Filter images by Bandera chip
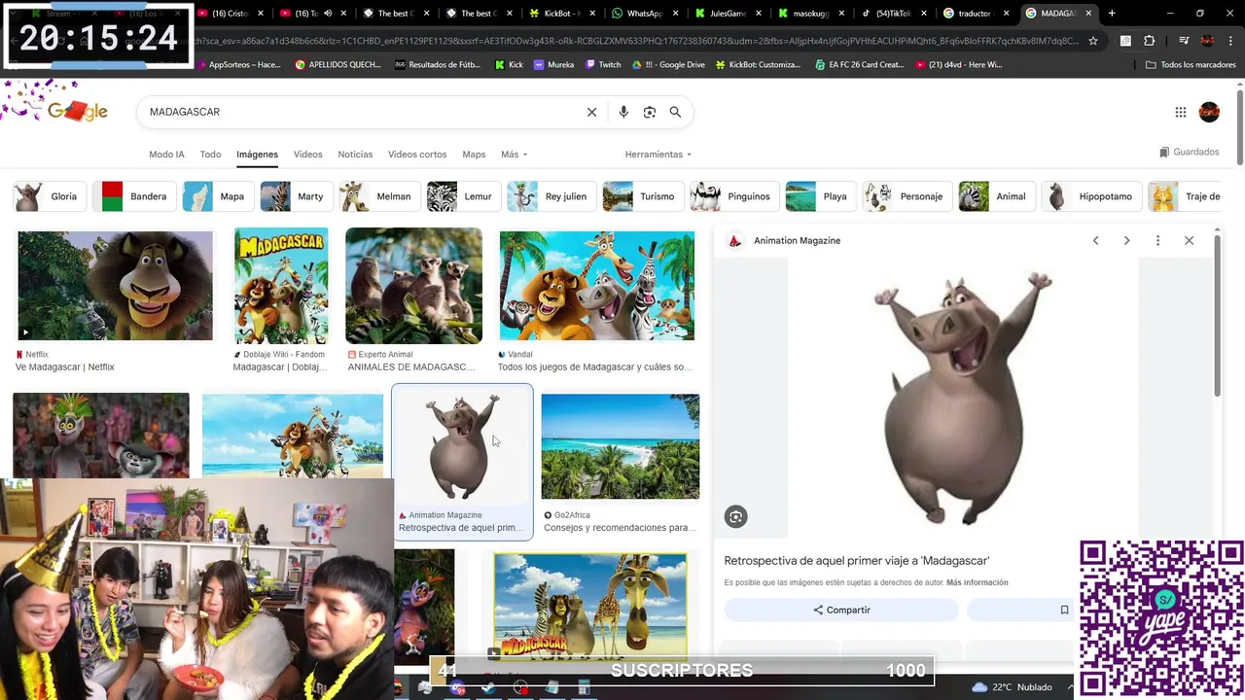1245x700 pixels. tap(133, 196)
